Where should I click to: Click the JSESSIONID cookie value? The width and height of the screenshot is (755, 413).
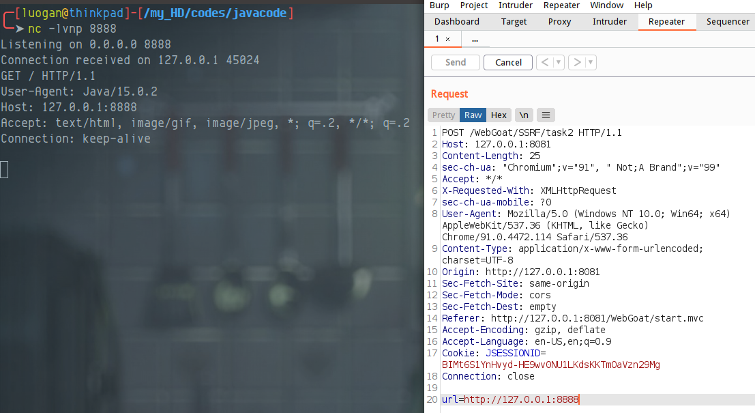pos(551,365)
